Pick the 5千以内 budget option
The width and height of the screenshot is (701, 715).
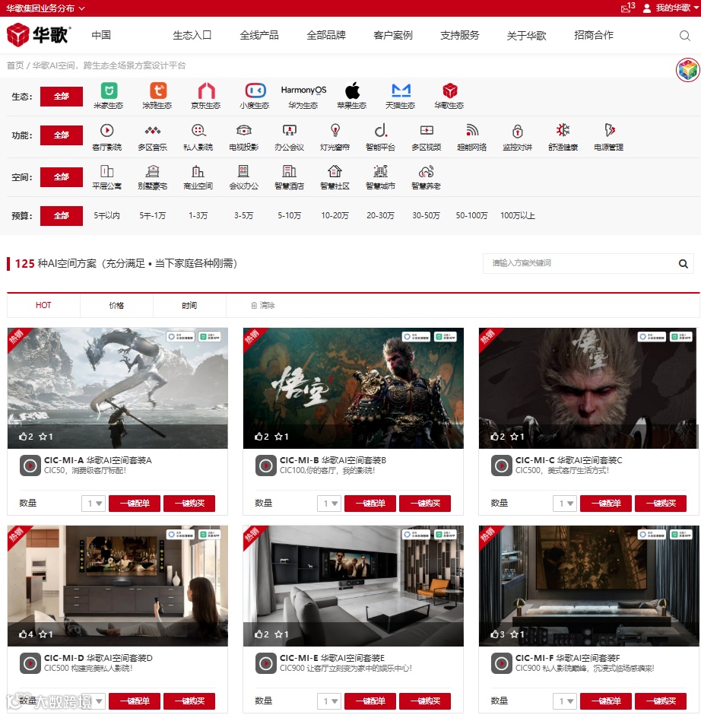coord(106,216)
